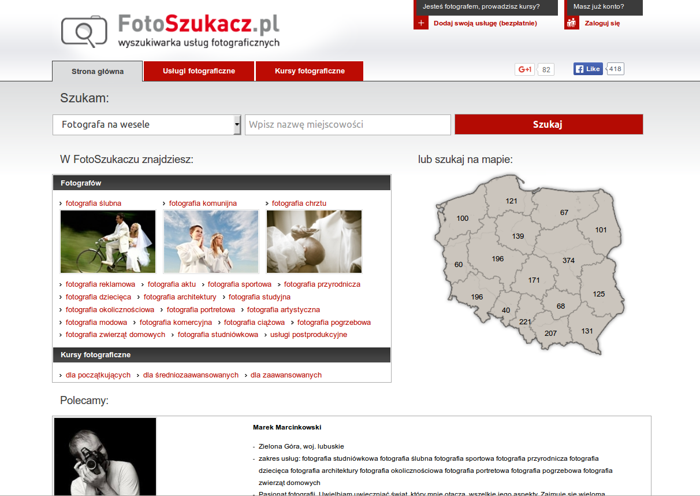Click the Zaloguj się link
The height and width of the screenshot is (496, 700).
(x=602, y=23)
